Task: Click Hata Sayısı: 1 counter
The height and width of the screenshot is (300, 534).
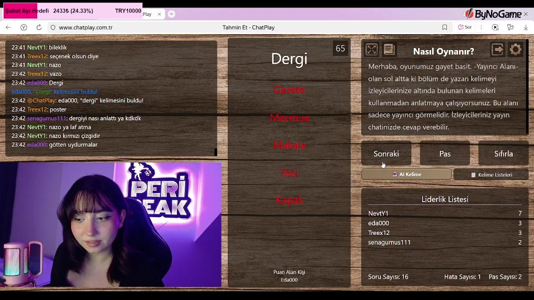Action: point(462,277)
